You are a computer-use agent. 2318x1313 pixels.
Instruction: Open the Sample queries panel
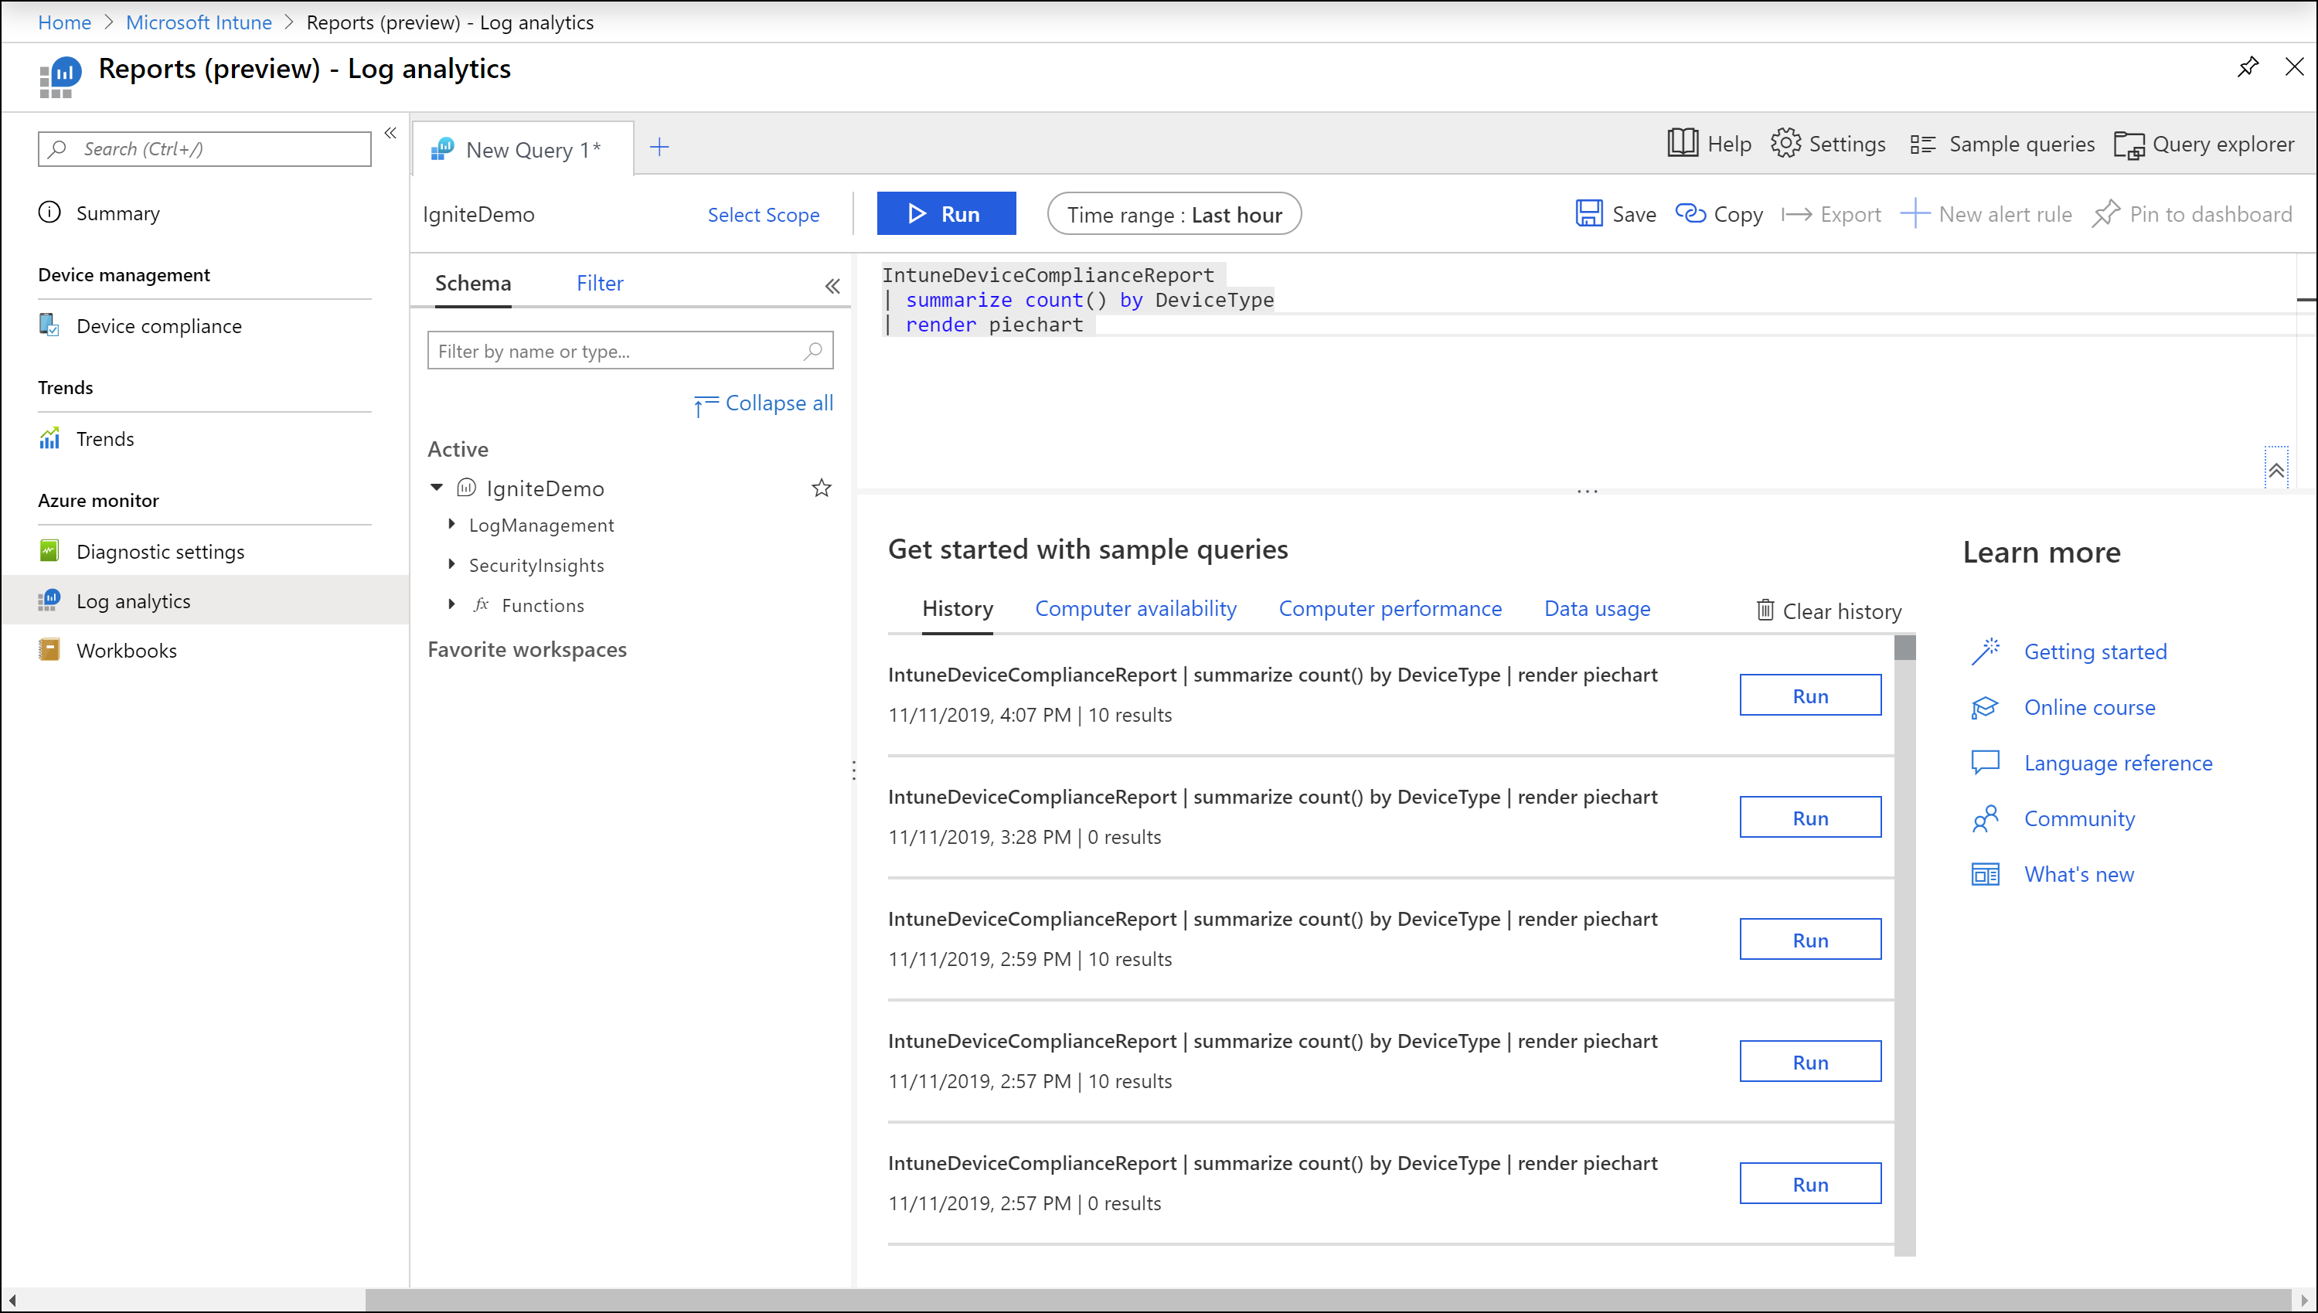[2003, 143]
